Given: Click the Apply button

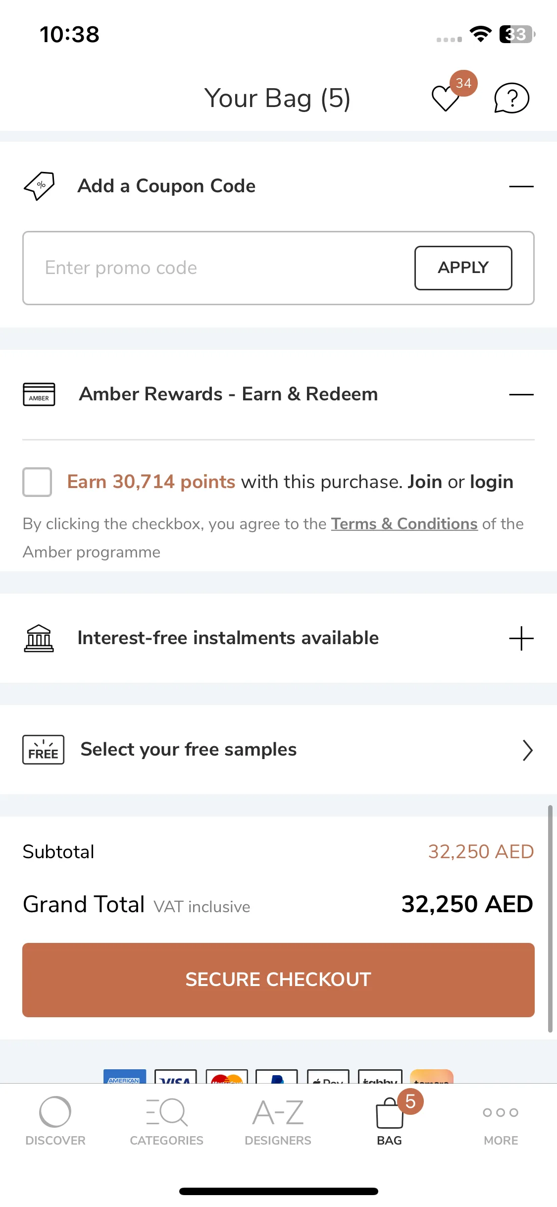Looking at the screenshot, I should (463, 268).
